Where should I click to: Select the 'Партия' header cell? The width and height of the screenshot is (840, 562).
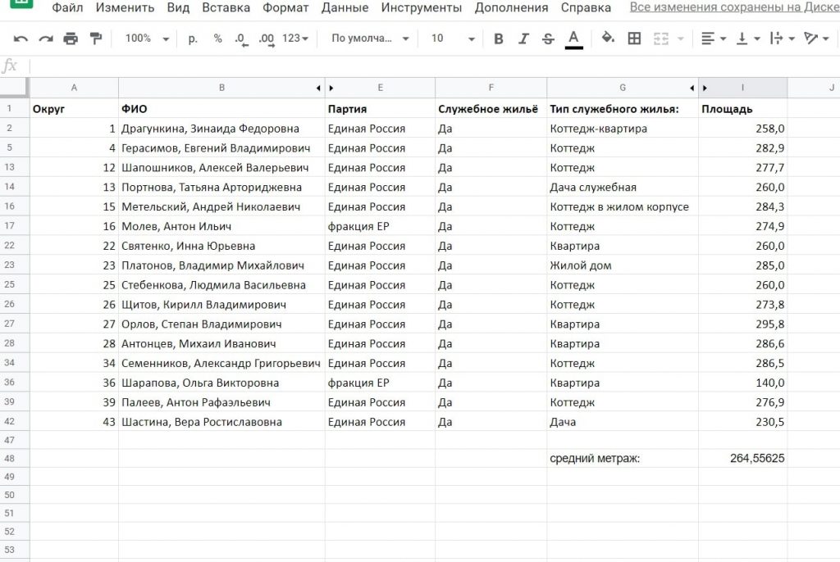click(x=380, y=109)
